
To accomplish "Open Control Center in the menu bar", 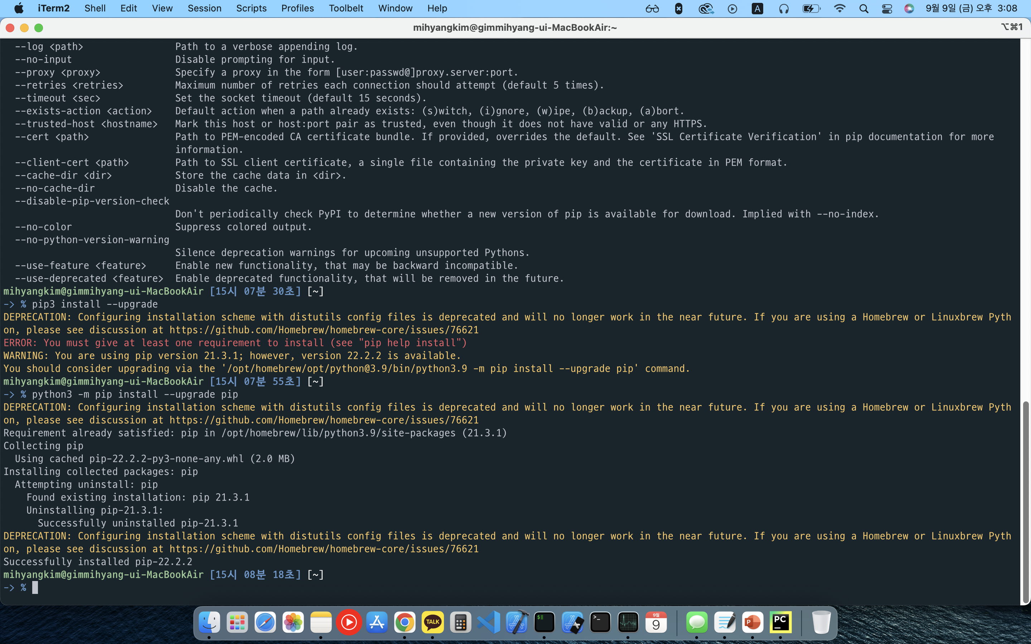I will tap(887, 9).
